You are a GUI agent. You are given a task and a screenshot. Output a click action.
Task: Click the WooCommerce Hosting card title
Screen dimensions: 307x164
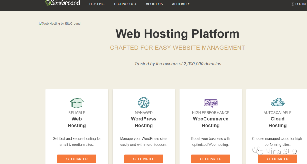point(211,122)
